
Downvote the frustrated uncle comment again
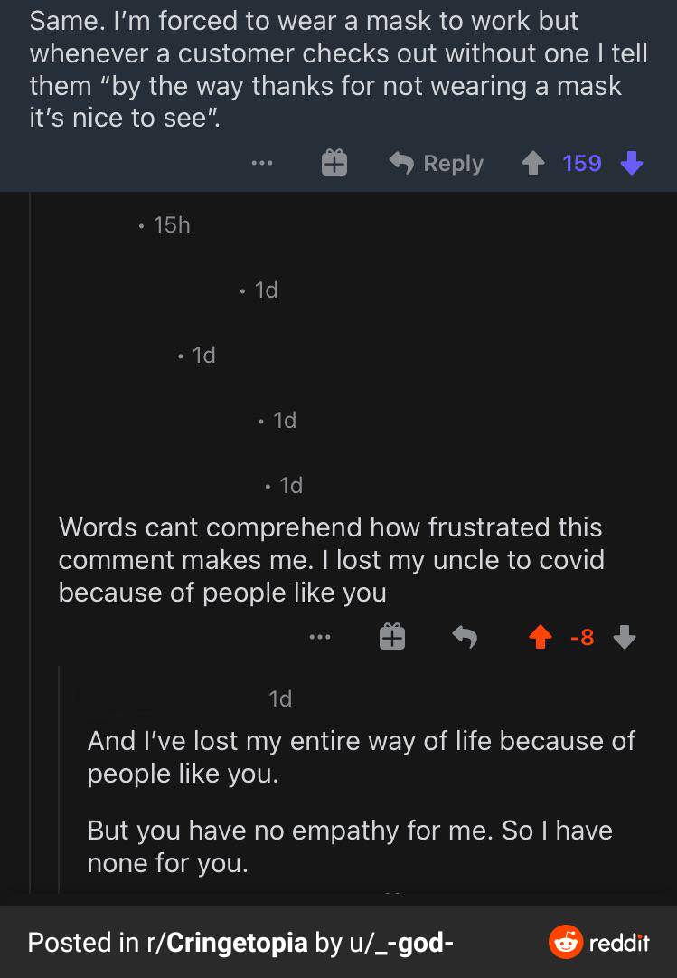(x=624, y=636)
